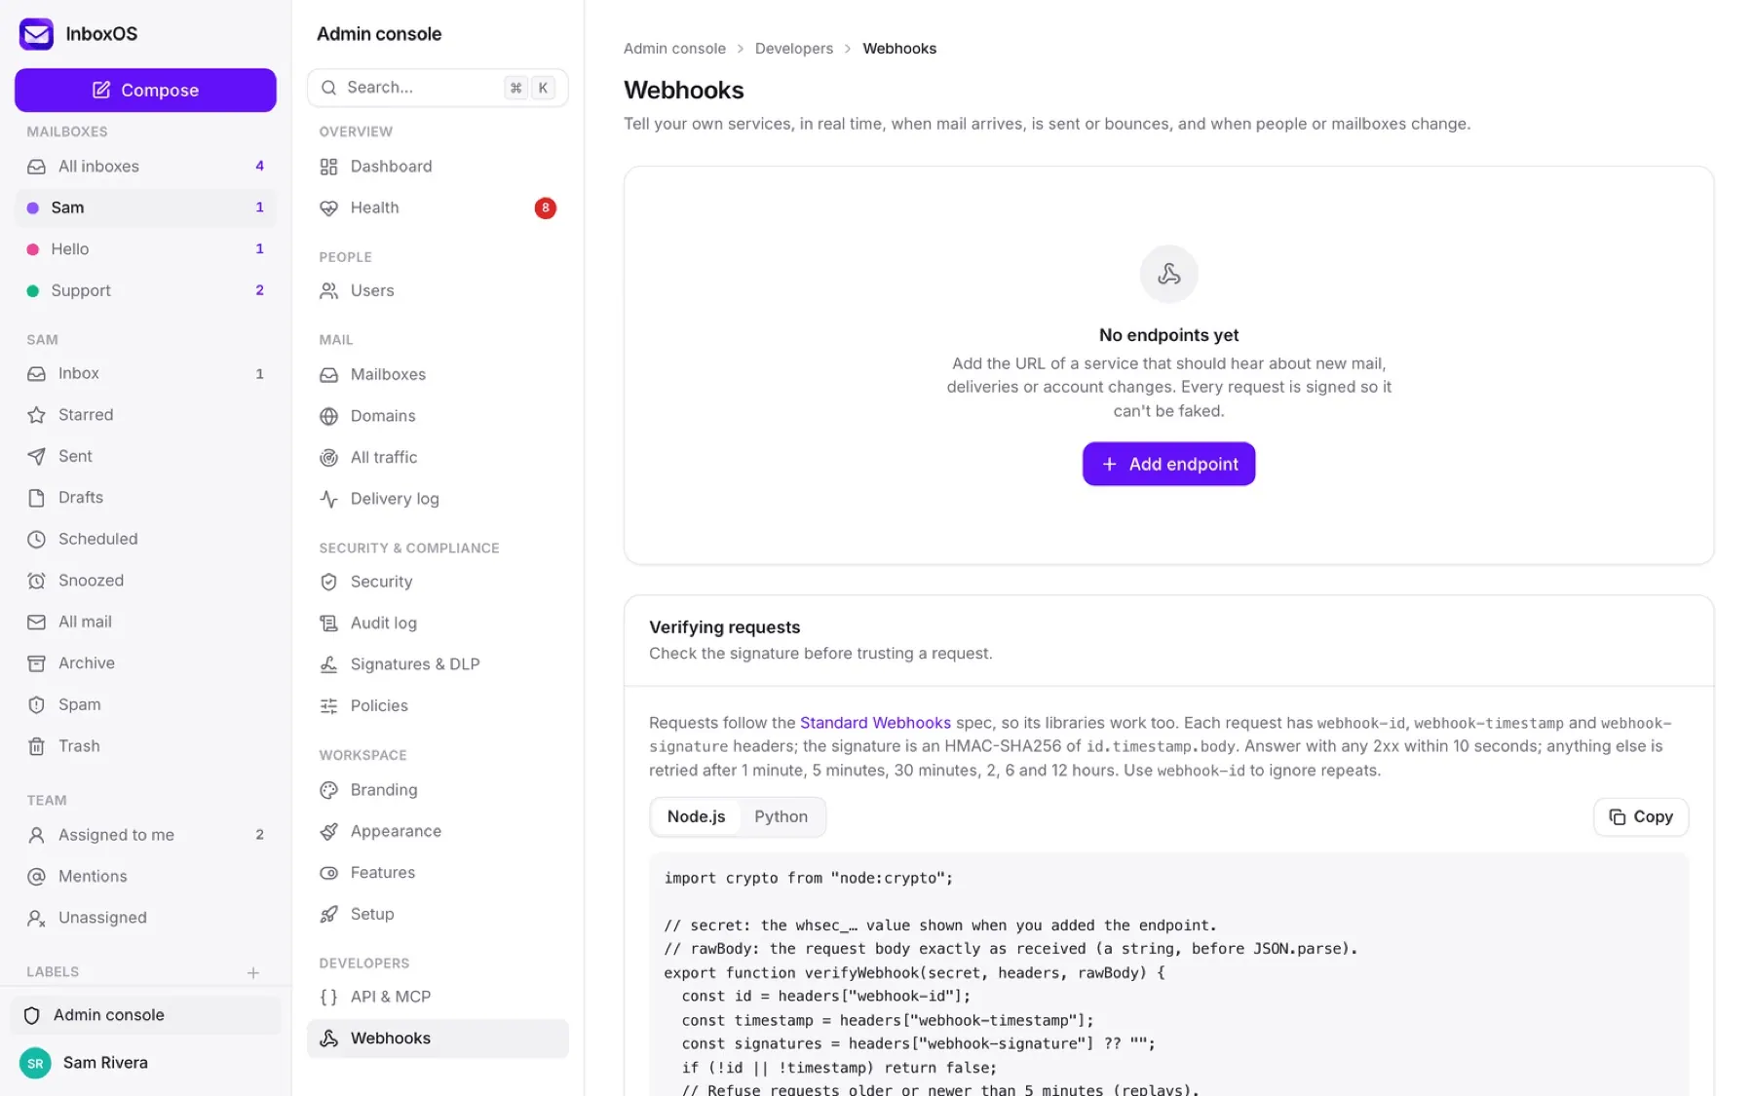The width and height of the screenshot is (1754, 1096).
Task: Open Admin console from bottom bar
Action: (x=145, y=1015)
